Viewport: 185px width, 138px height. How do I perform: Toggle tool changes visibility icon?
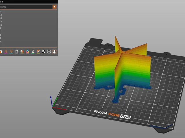point(22,52)
